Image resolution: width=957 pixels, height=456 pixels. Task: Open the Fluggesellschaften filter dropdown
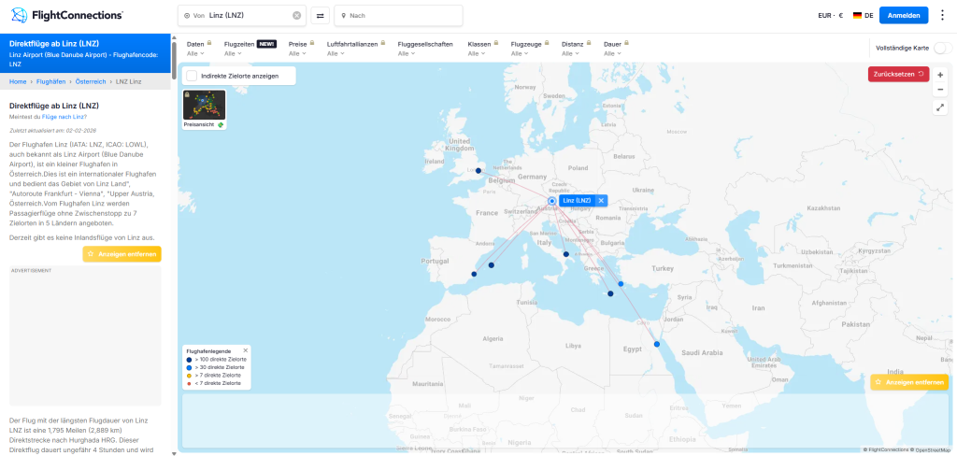click(x=424, y=49)
